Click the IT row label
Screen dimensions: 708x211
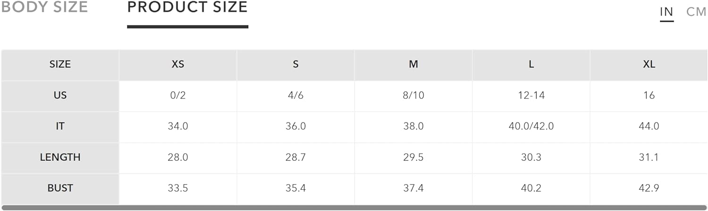coord(60,127)
